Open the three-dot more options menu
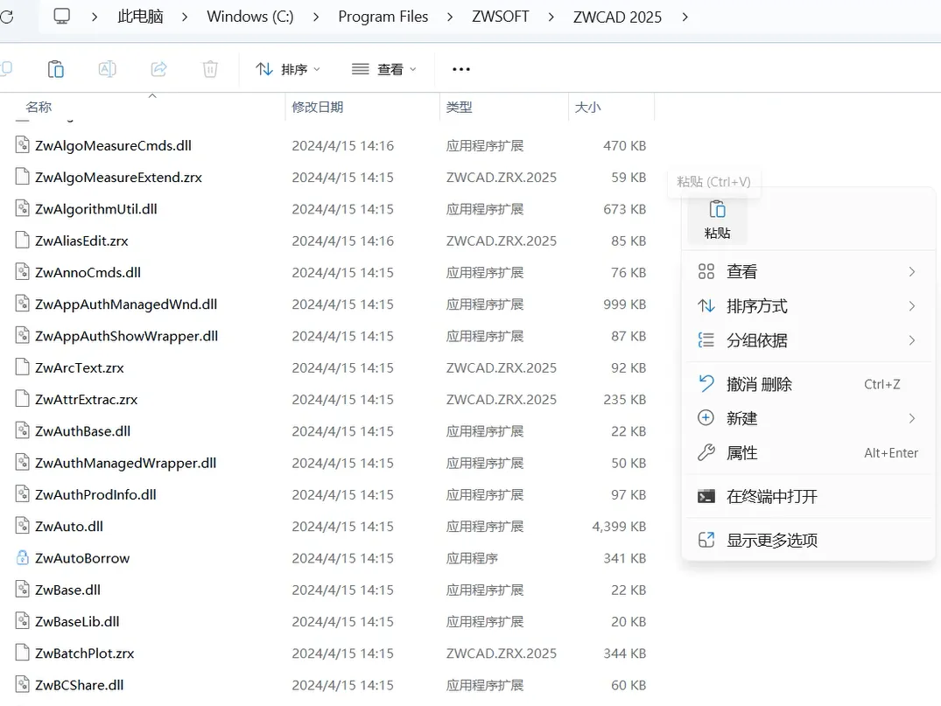941x706 pixels. 461,70
